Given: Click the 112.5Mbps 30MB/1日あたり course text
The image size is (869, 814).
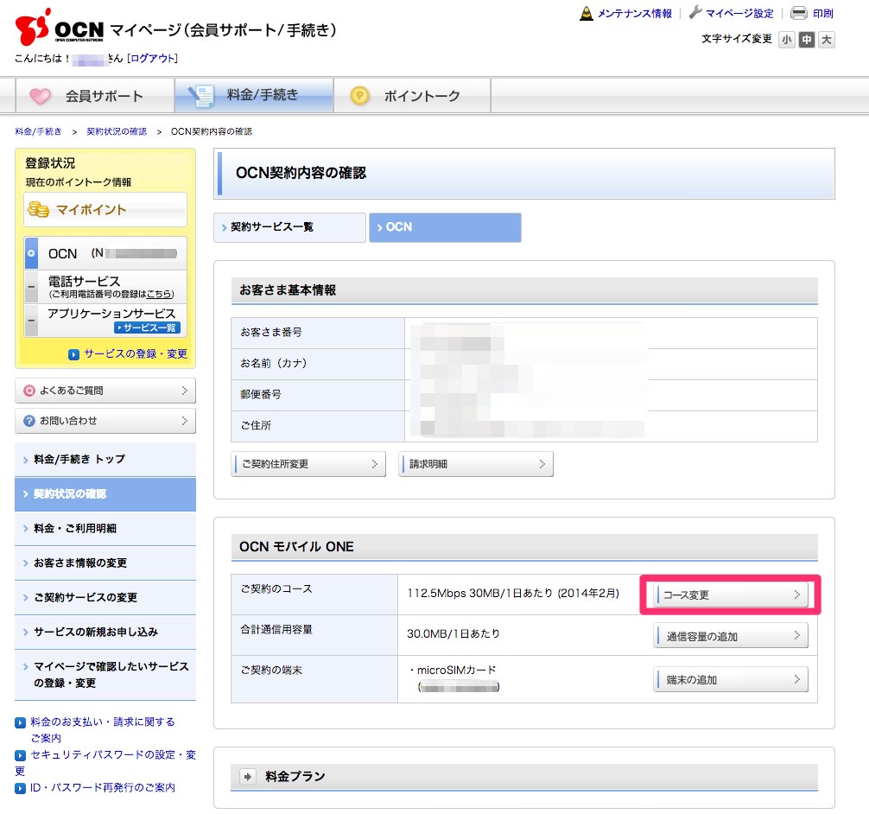Looking at the screenshot, I should click(513, 594).
